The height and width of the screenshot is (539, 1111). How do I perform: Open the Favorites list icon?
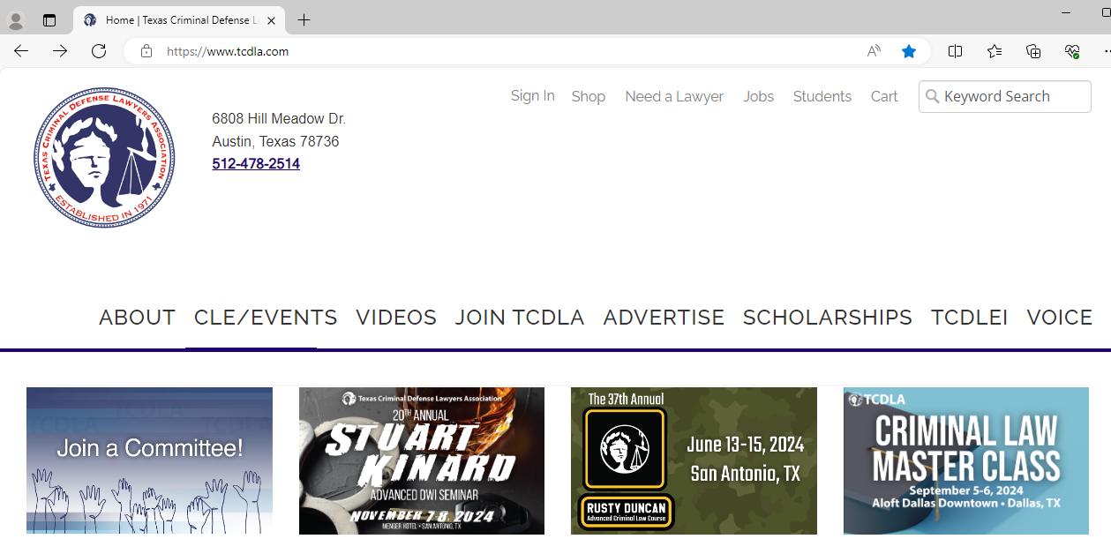[995, 51]
